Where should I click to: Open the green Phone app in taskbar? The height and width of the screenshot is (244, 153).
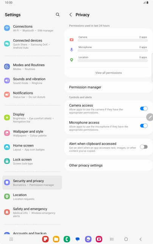coord(67,239)
